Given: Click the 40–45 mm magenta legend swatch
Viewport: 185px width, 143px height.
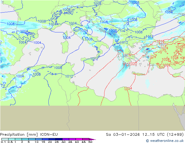Looking at the screenshot, I should point(79,139).
